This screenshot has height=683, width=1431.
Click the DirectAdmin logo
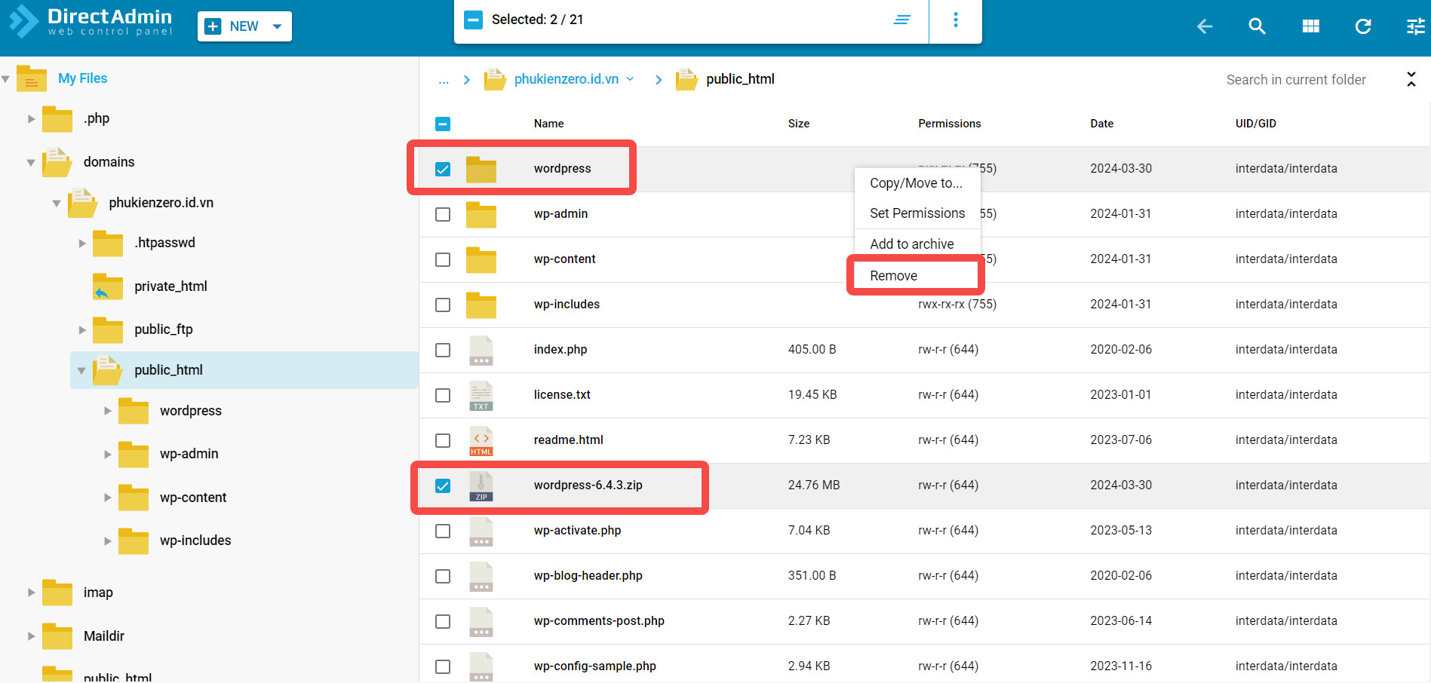click(91, 21)
